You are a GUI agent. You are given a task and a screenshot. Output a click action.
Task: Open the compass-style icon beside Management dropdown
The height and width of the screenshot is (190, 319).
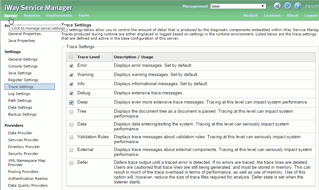277,6
